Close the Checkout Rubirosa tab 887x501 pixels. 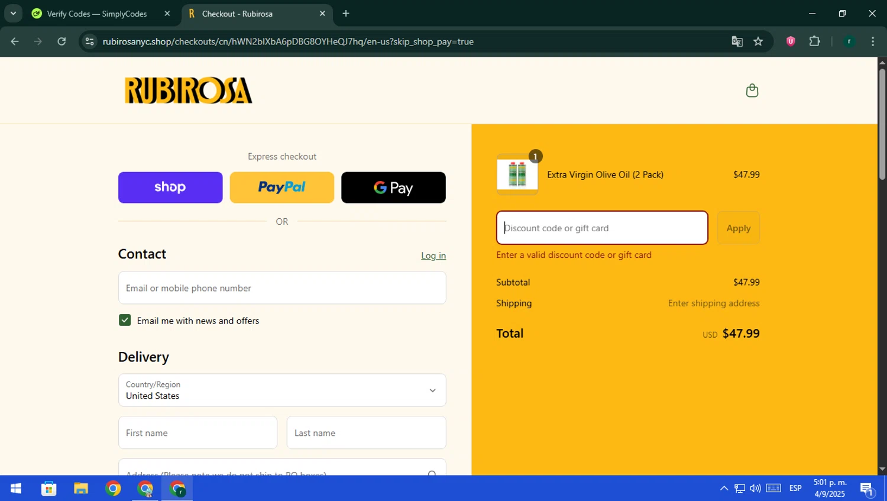point(322,14)
